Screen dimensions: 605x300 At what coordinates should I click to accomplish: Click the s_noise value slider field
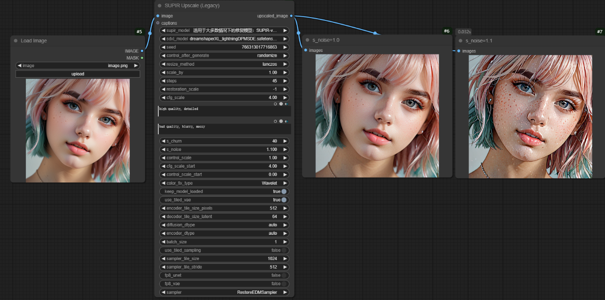[224, 150]
